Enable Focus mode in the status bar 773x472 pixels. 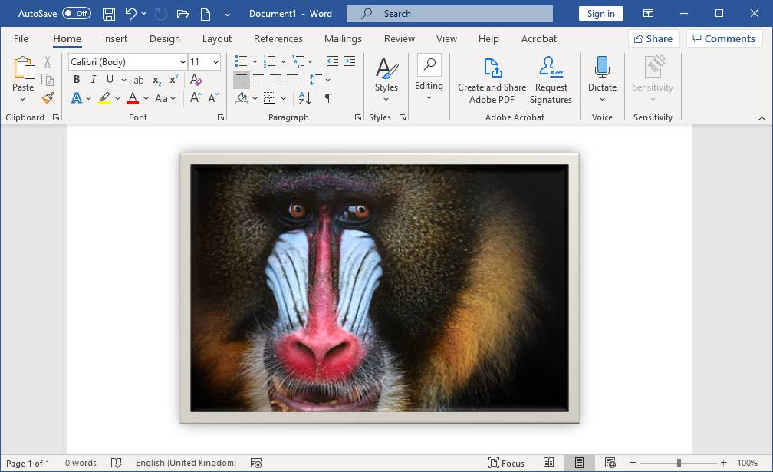(507, 463)
